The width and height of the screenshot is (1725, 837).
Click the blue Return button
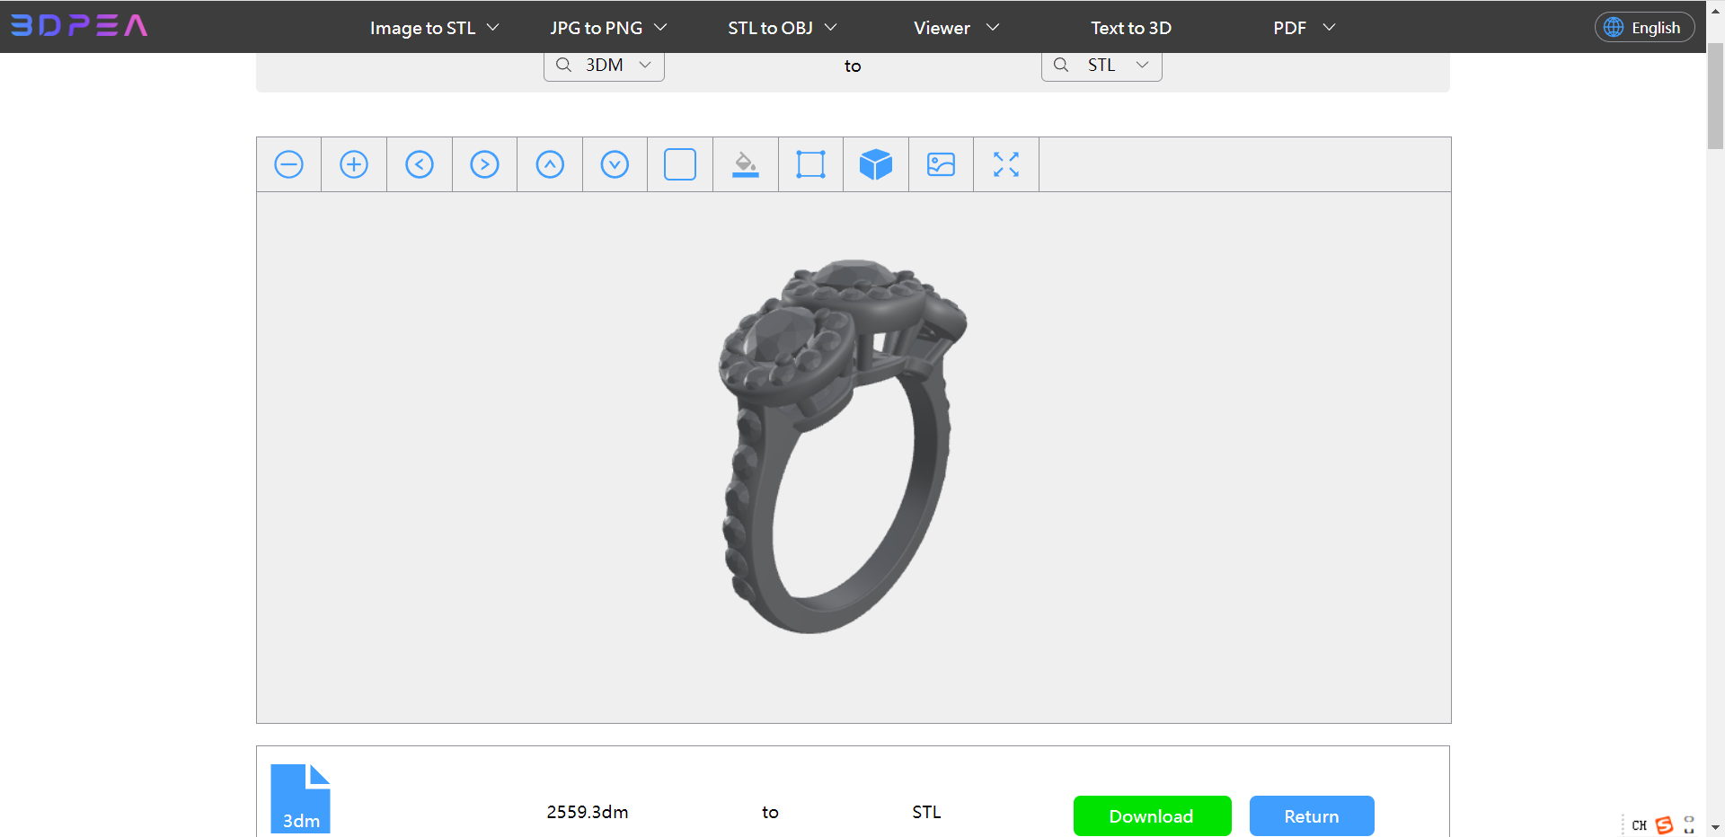pyautogui.click(x=1312, y=816)
